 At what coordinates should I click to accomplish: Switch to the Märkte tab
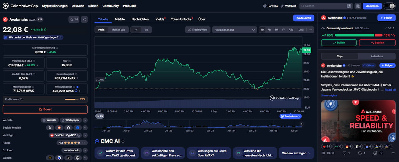120,19
